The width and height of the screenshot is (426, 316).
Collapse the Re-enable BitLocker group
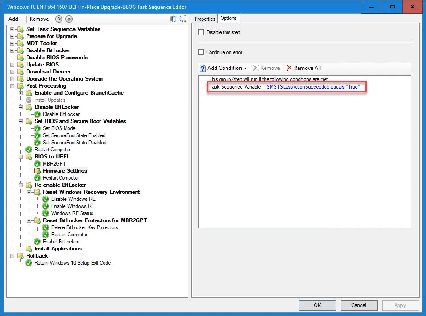(x=20, y=185)
